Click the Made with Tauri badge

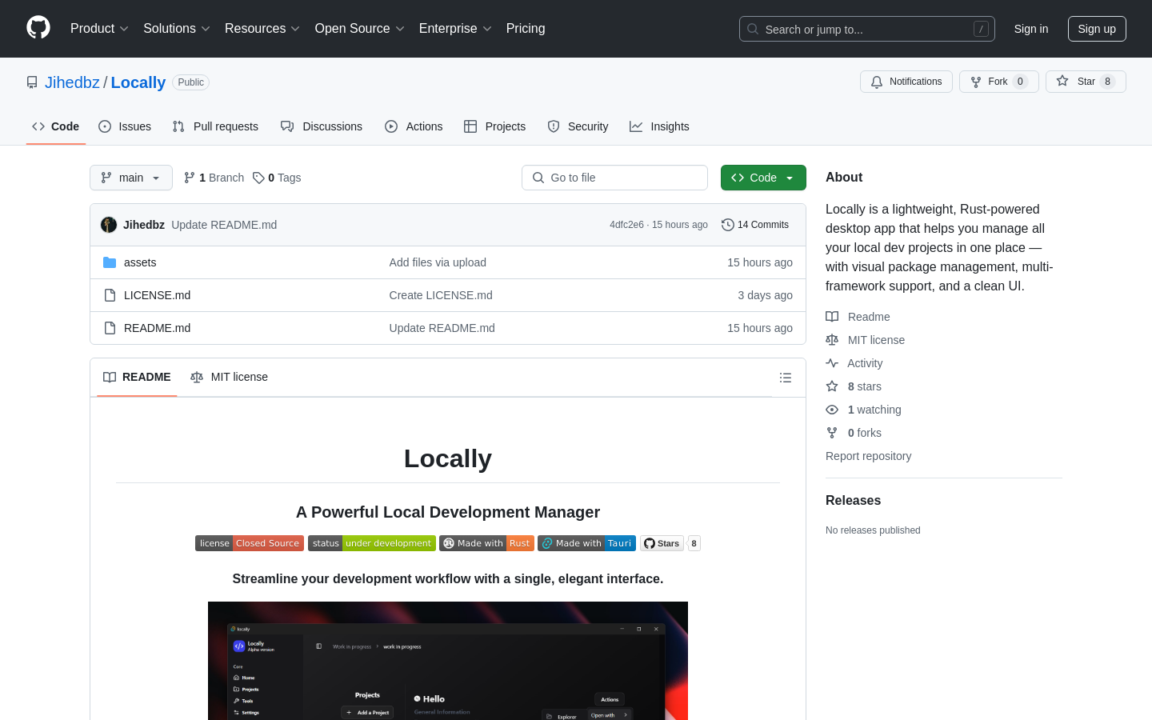pyautogui.click(x=586, y=543)
